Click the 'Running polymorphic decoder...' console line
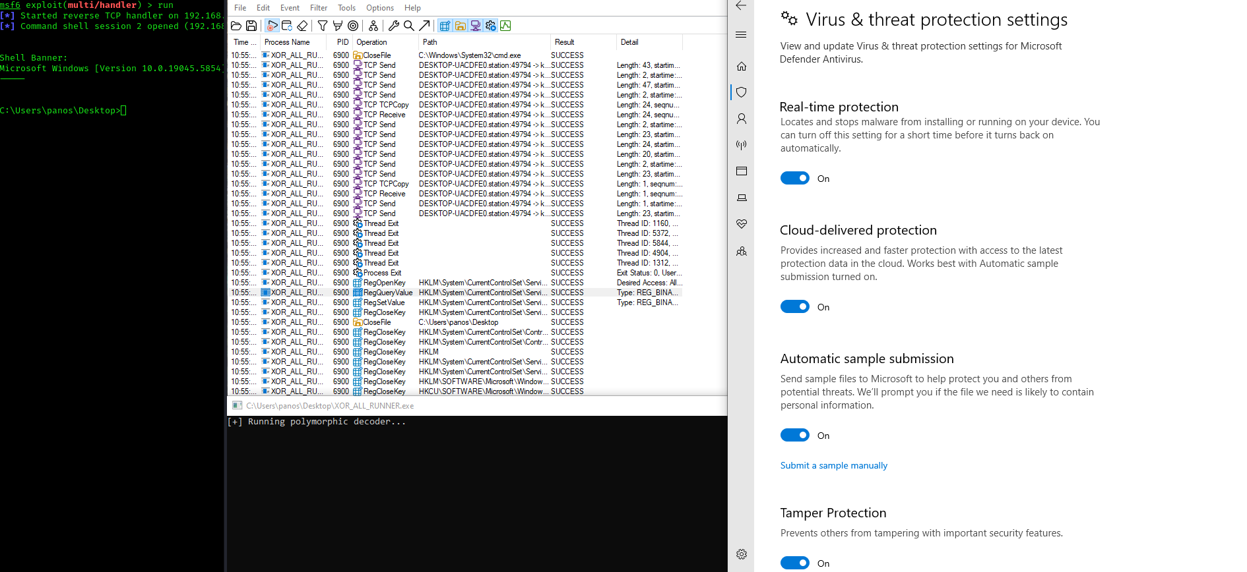Screen dimensions: 1247x572 317,422
